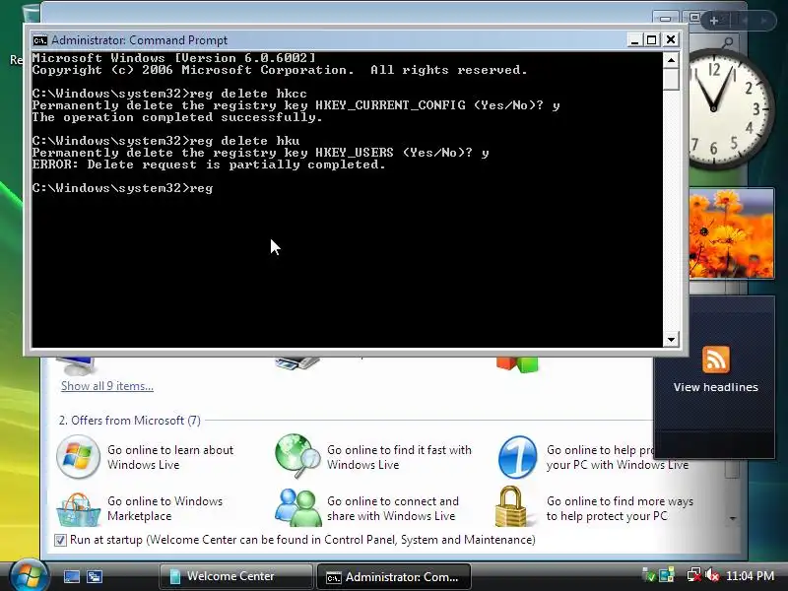Open Command Prompt window system menu icon
The height and width of the screenshot is (591, 788).
coord(39,40)
